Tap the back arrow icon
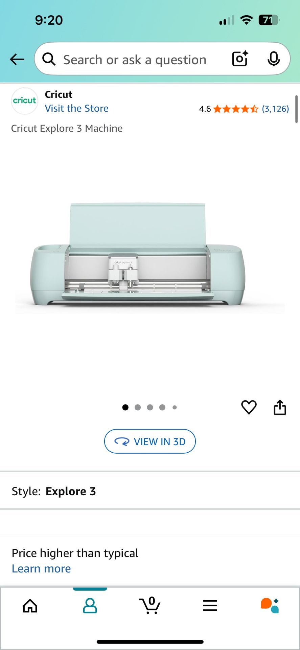The height and width of the screenshot is (650, 300). 17,59
